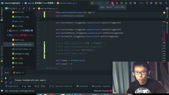This screenshot has width=169, height=95.
Task: Toggle the fold marker at the setToolTip comment line
Action: tap(45, 43)
